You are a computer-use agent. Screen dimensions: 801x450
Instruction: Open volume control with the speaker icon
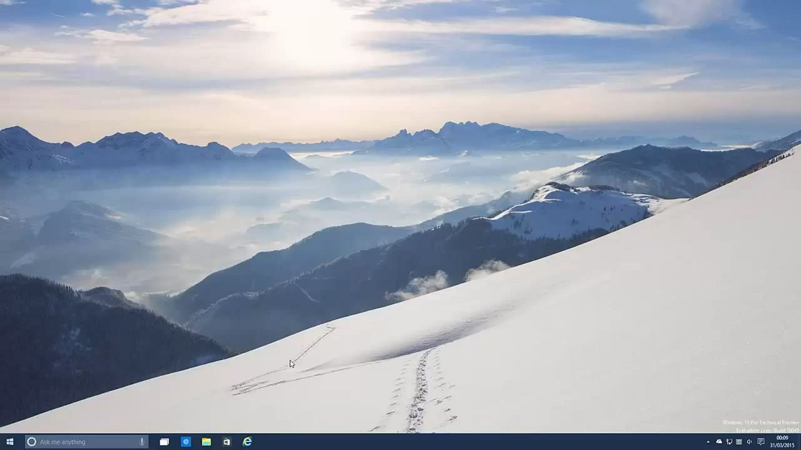(x=749, y=442)
